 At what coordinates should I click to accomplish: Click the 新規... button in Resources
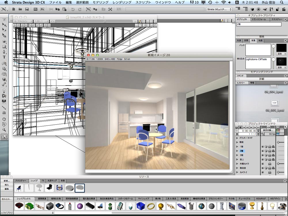7,181
